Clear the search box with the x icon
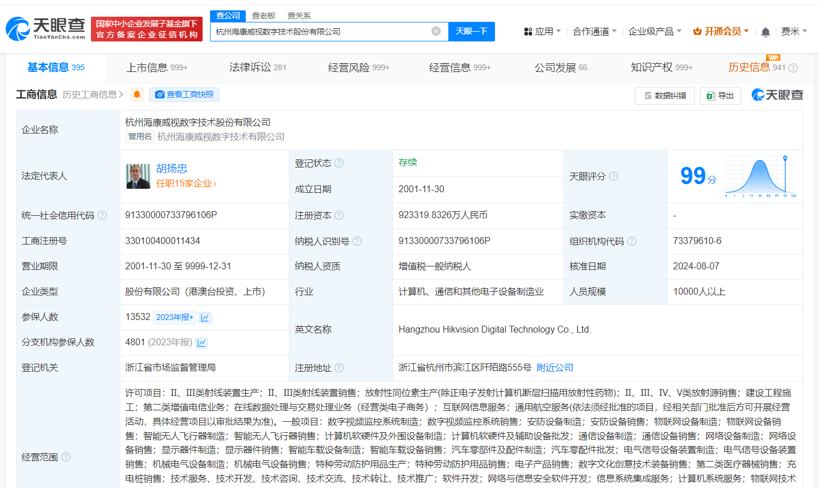Screen dimensions: 819x488 436,31
